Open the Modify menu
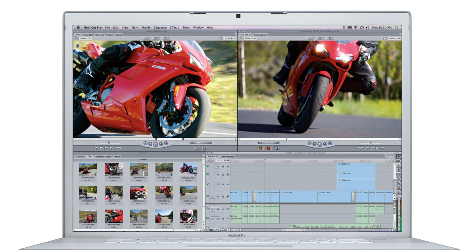 146,28
